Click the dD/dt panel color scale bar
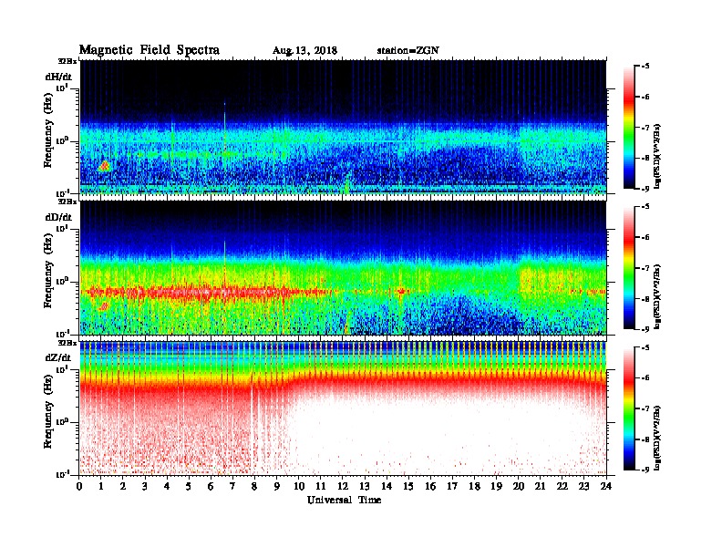This screenshot has width=722, height=558. pos(629,267)
